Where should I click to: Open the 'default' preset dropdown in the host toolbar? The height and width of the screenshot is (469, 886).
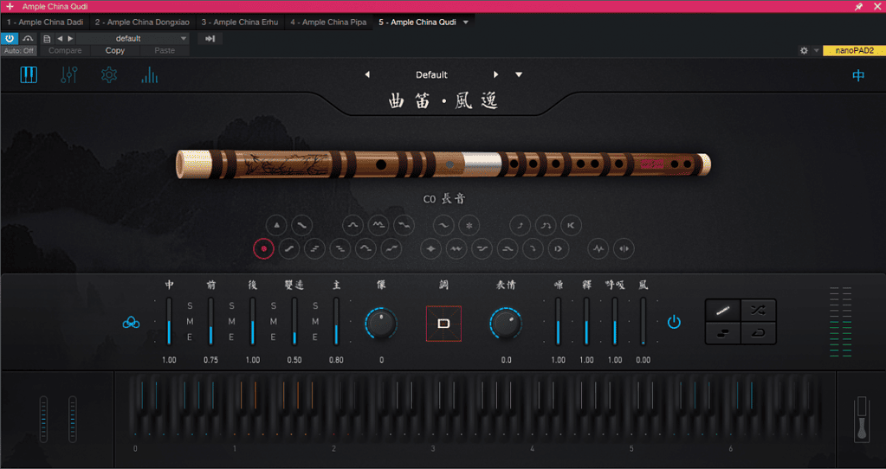coord(151,38)
